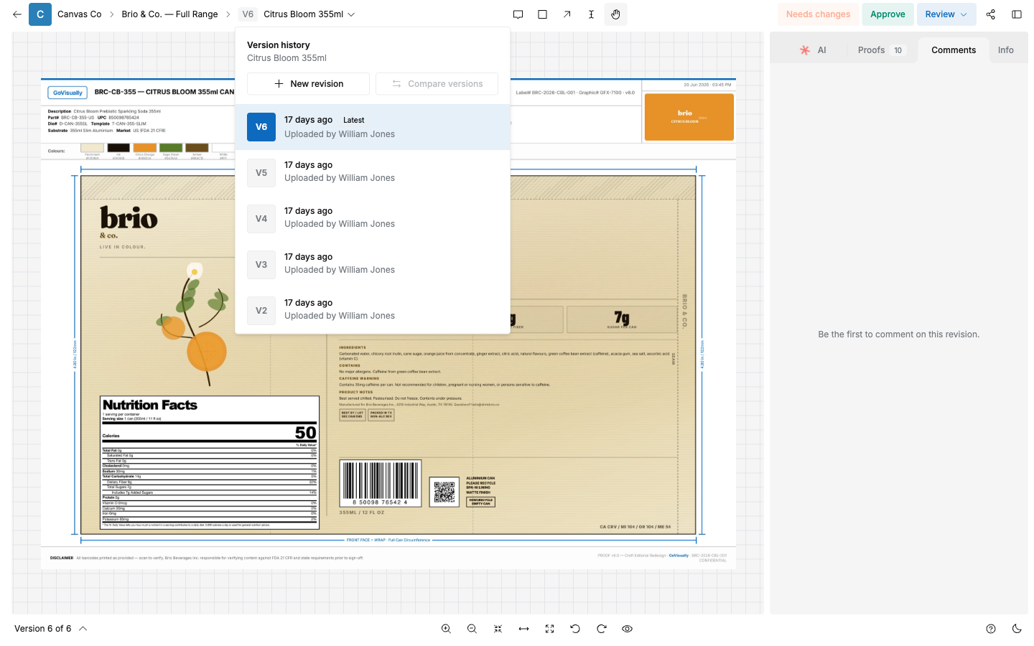Open the Canvas Co breadcrumb

tap(79, 14)
